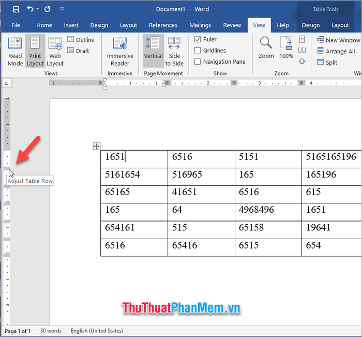Open Read Mode view
The height and width of the screenshot is (337, 362).
[15, 51]
